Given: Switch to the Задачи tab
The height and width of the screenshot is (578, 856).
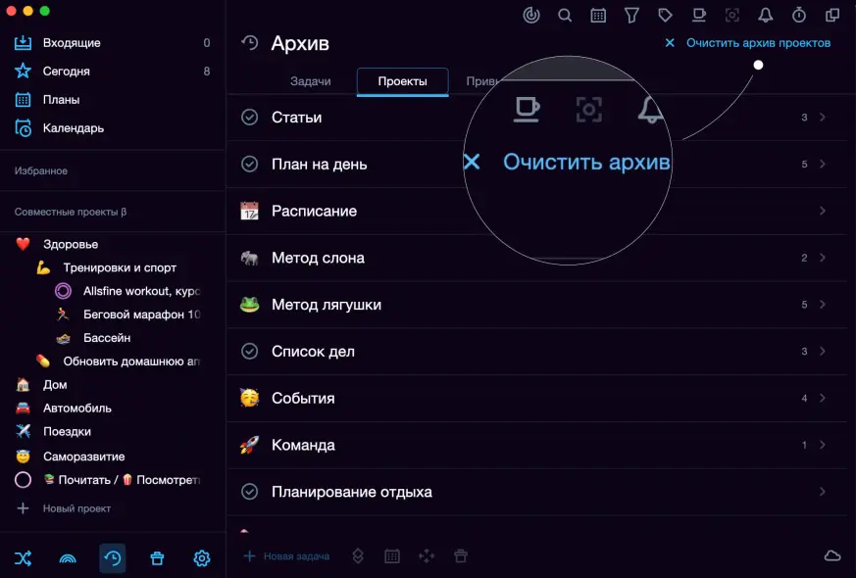Looking at the screenshot, I should [311, 81].
